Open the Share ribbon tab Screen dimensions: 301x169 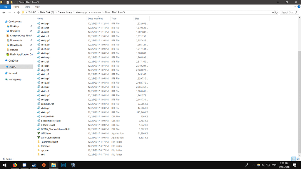pos(27,7)
